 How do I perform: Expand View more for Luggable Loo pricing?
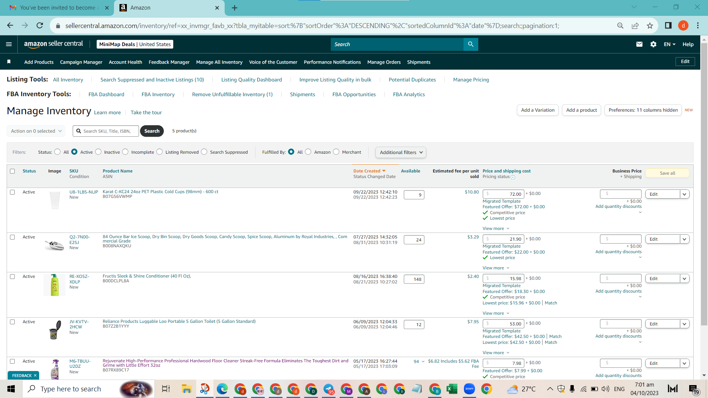click(x=496, y=353)
